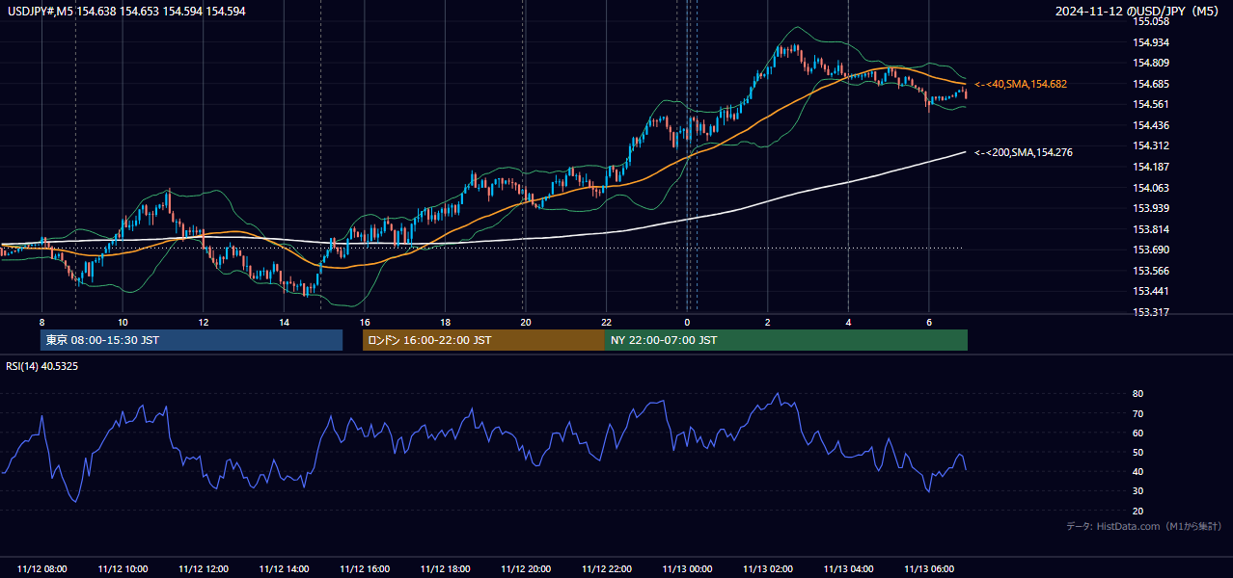Click the bottom date label 11/12 18:00
This screenshot has height=578, width=1233.
(446, 569)
